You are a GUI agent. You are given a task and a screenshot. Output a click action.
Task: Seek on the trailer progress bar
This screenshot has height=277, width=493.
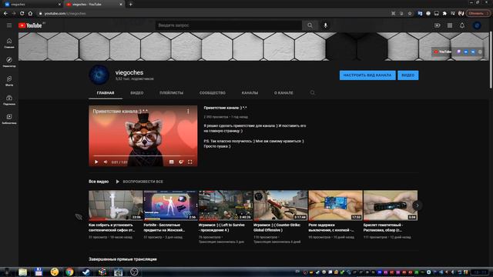pos(143,155)
